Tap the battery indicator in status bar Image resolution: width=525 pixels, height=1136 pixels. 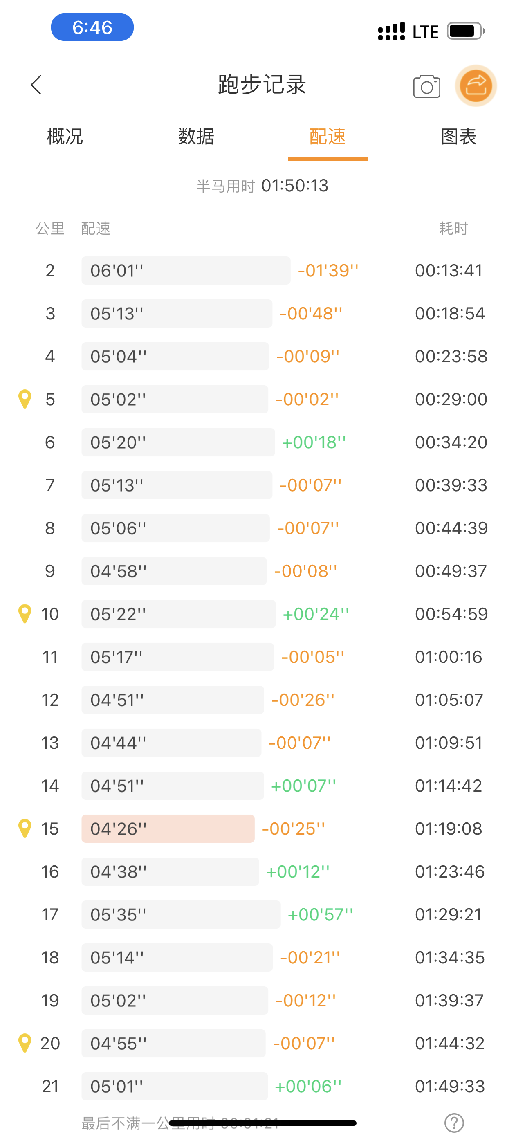coord(466,31)
